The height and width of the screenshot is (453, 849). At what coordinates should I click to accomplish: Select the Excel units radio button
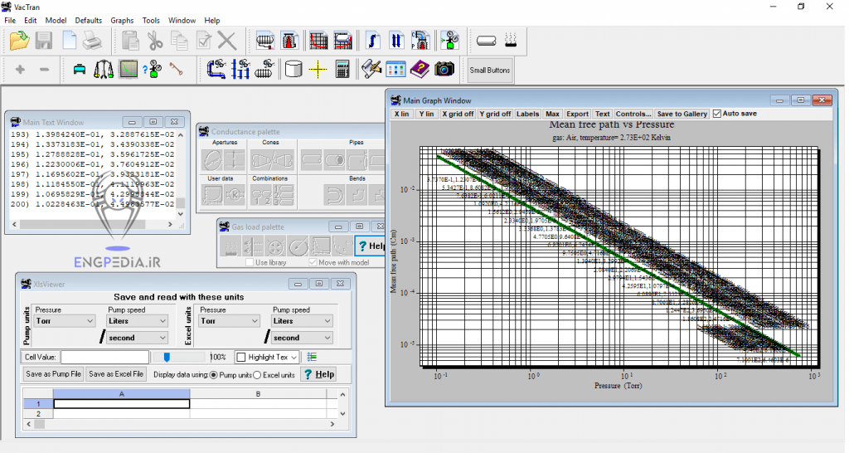tap(257, 375)
